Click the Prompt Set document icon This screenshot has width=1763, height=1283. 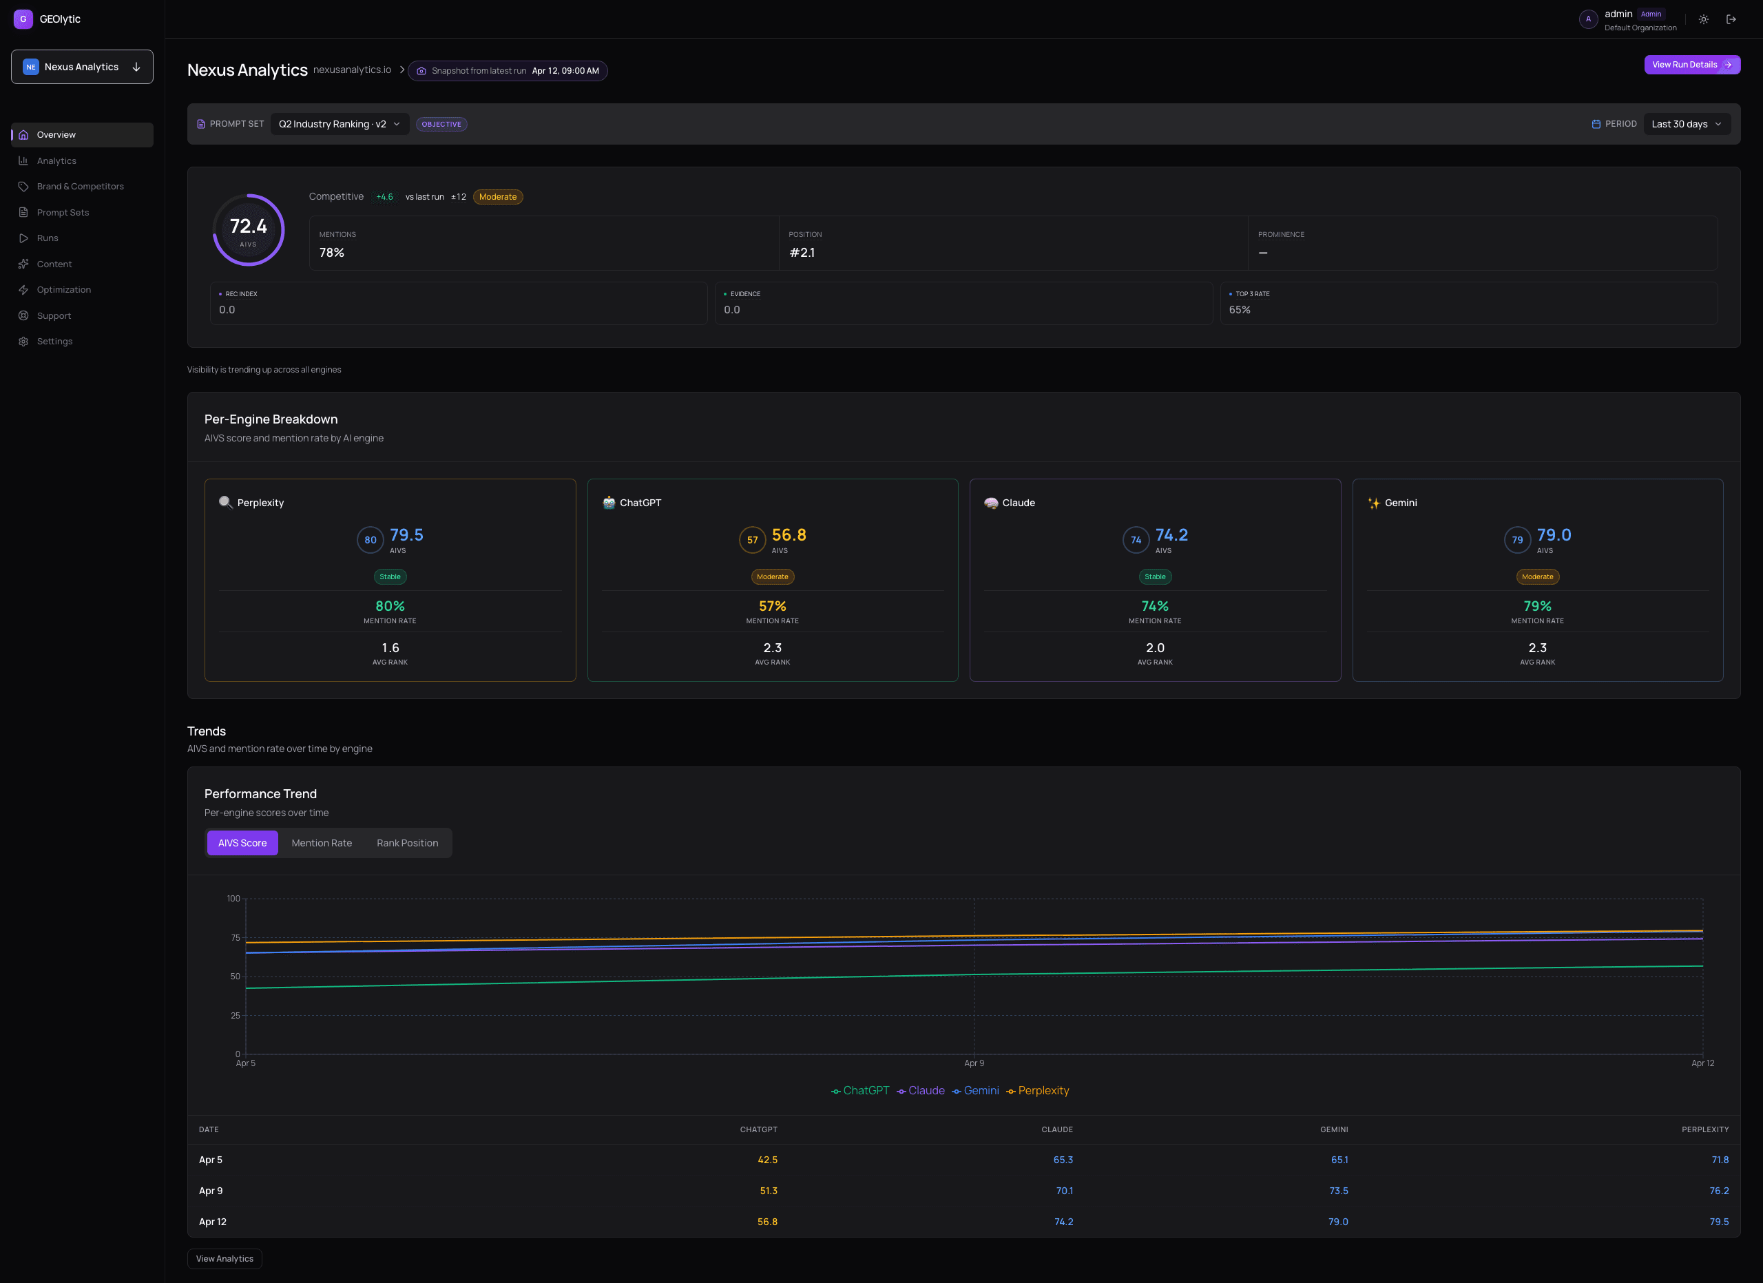(x=201, y=125)
